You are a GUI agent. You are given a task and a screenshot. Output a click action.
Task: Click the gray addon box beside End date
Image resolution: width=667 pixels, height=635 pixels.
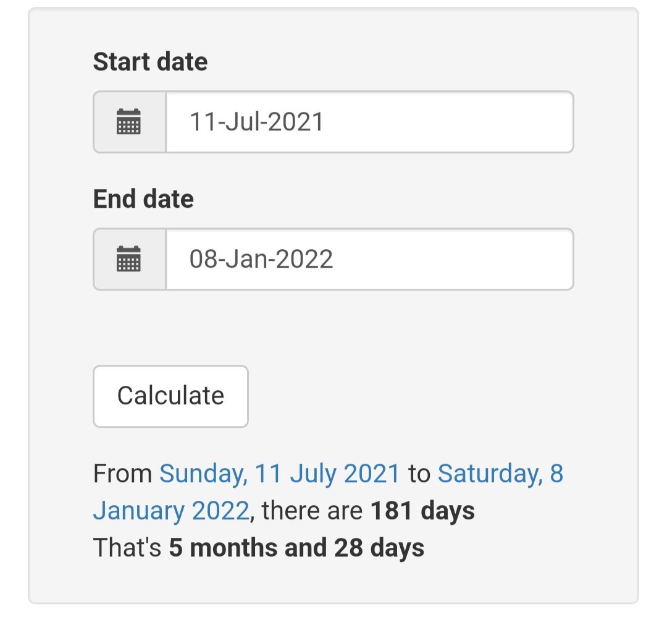tap(129, 259)
